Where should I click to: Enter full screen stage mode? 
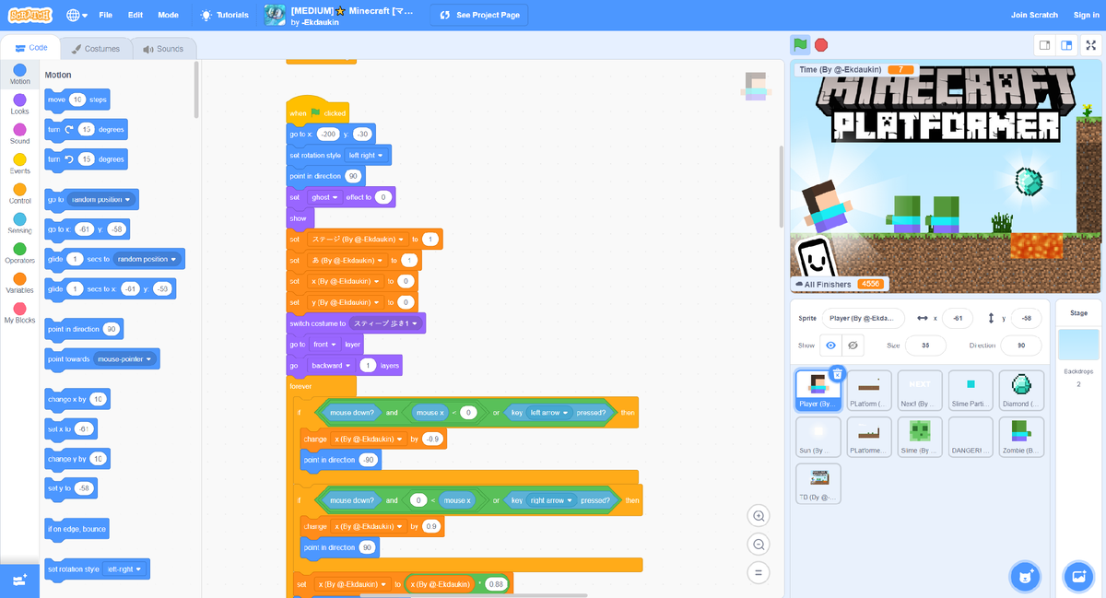[1091, 44]
